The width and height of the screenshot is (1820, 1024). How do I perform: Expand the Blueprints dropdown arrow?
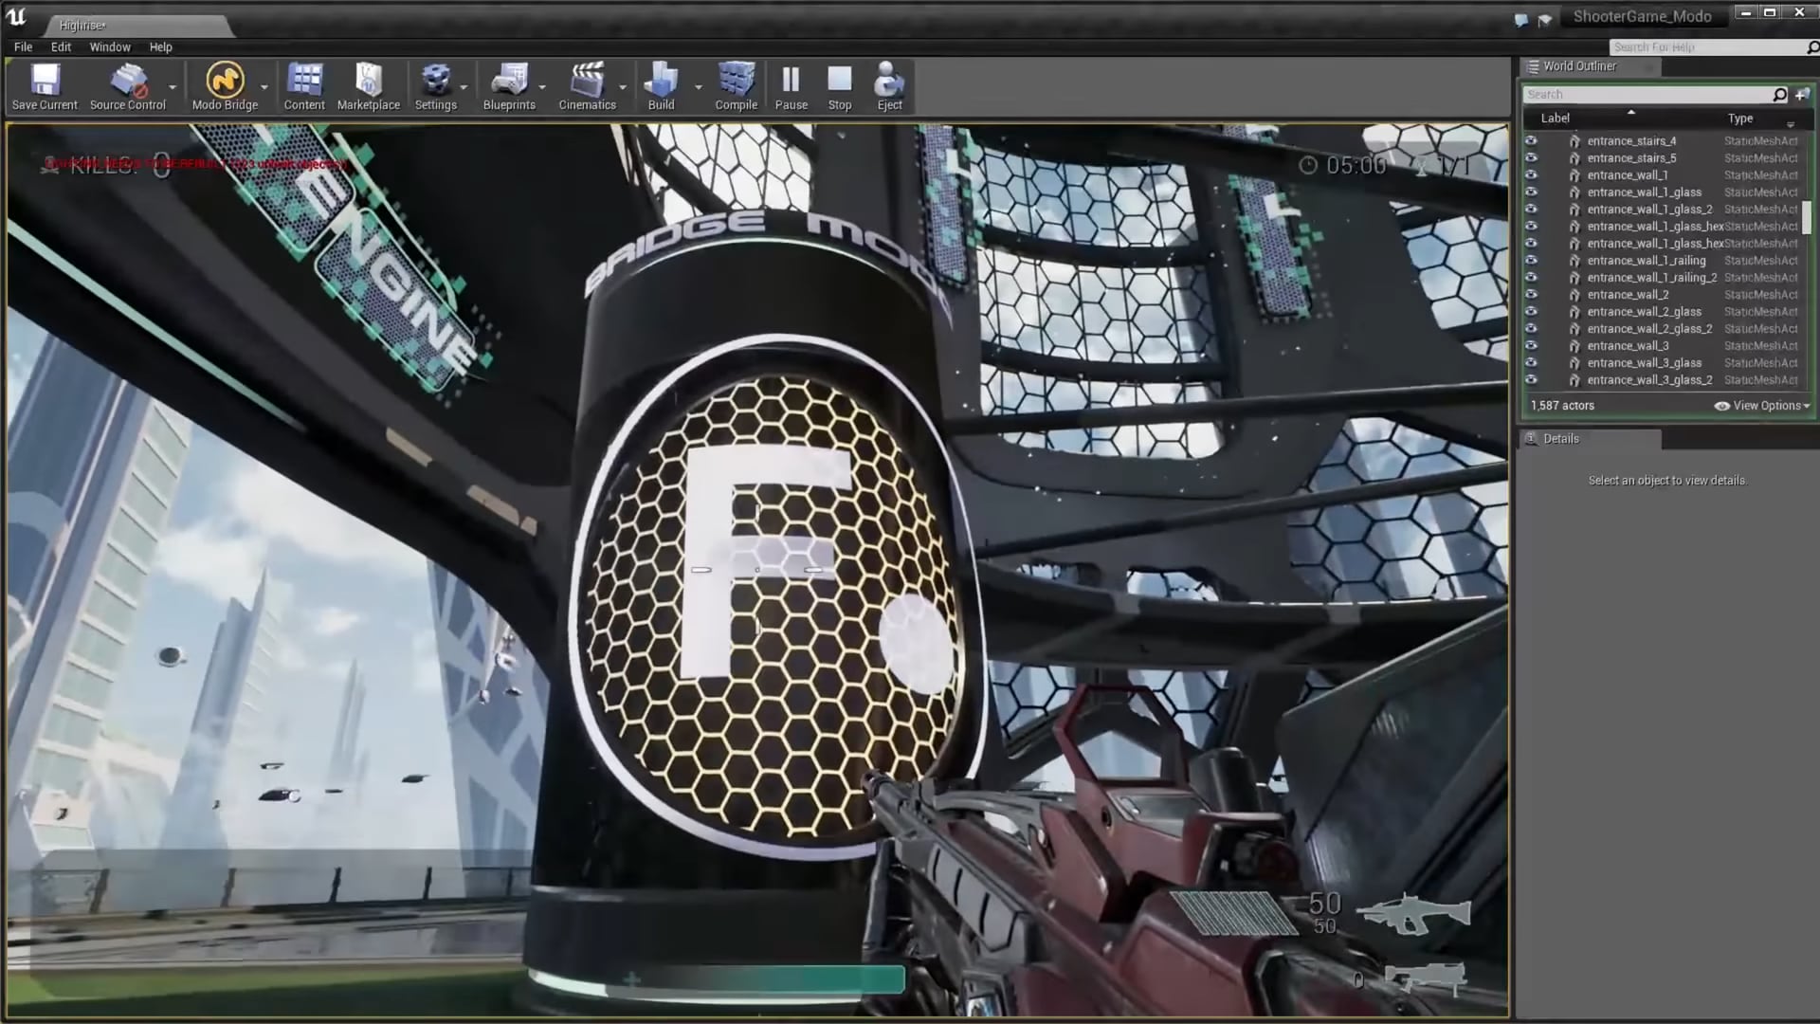[x=542, y=87]
